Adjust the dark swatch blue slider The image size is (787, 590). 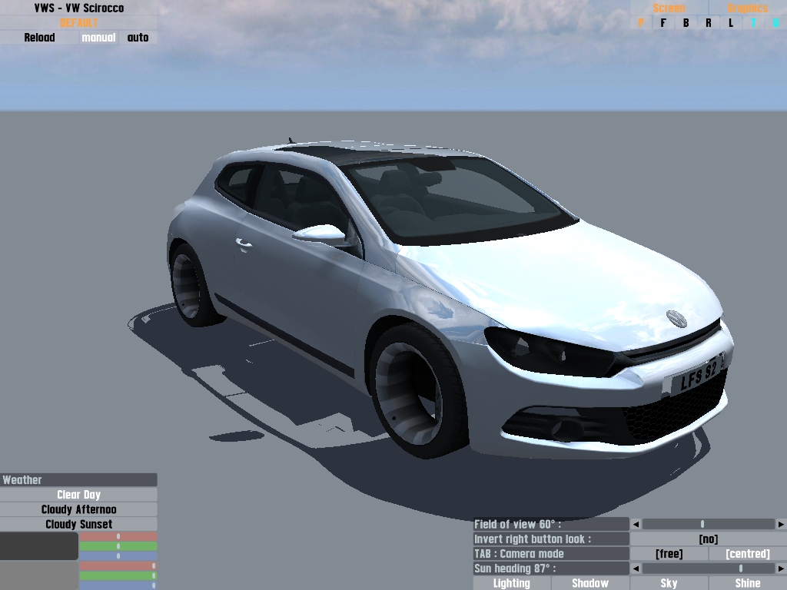pyautogui.click(x=118, y=555)
